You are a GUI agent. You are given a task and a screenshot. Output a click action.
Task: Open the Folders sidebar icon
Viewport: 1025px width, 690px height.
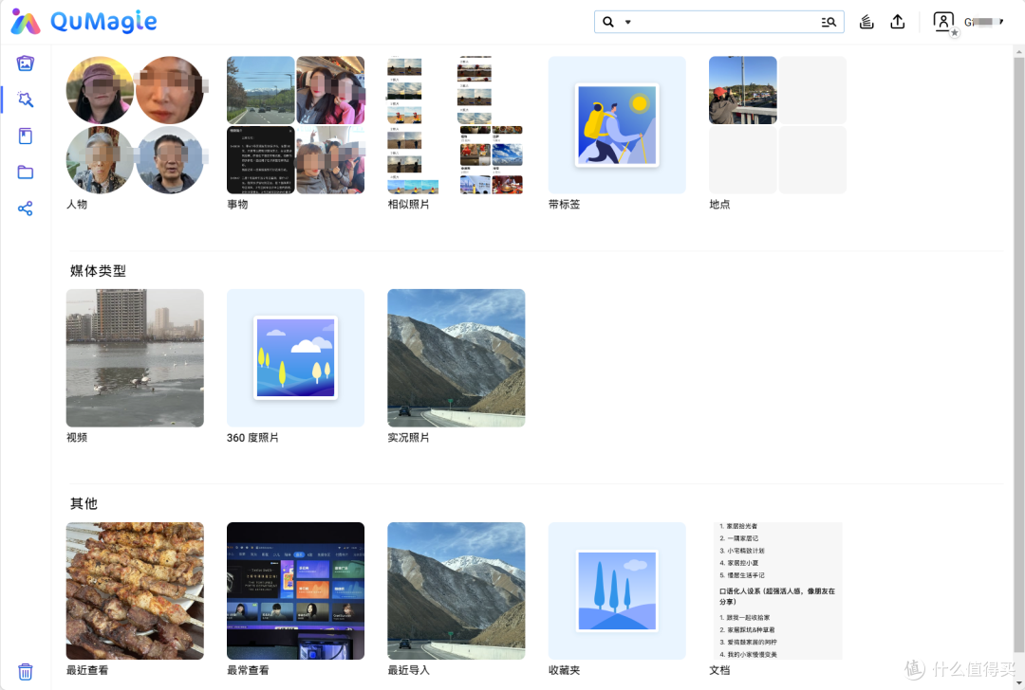[26, 172]
